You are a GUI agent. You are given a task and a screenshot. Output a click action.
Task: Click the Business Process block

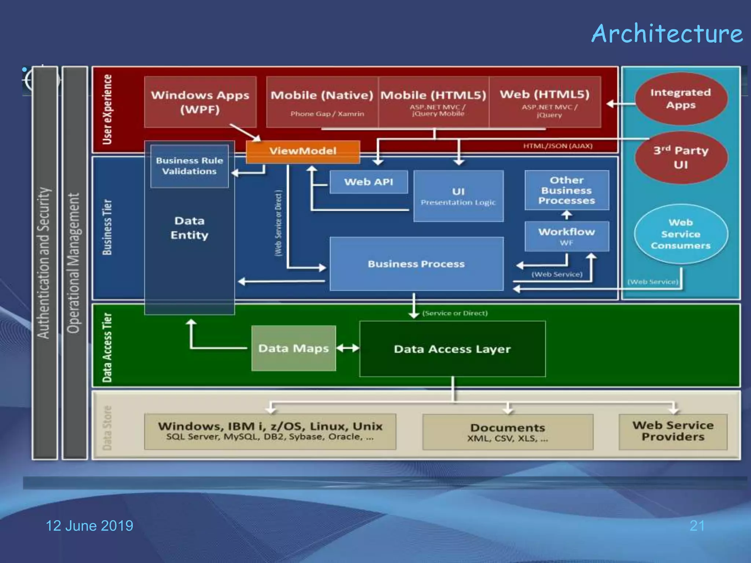[x=416, y=264]
